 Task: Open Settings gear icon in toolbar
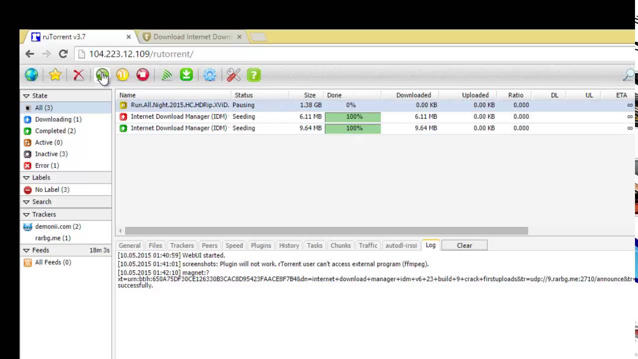tap(210, 75)
